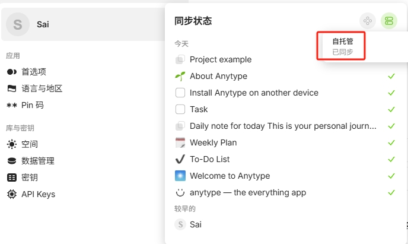Screen dimensions: 408x244
Task: Open 空间 spaces section
Action: [x=23, y=144]
